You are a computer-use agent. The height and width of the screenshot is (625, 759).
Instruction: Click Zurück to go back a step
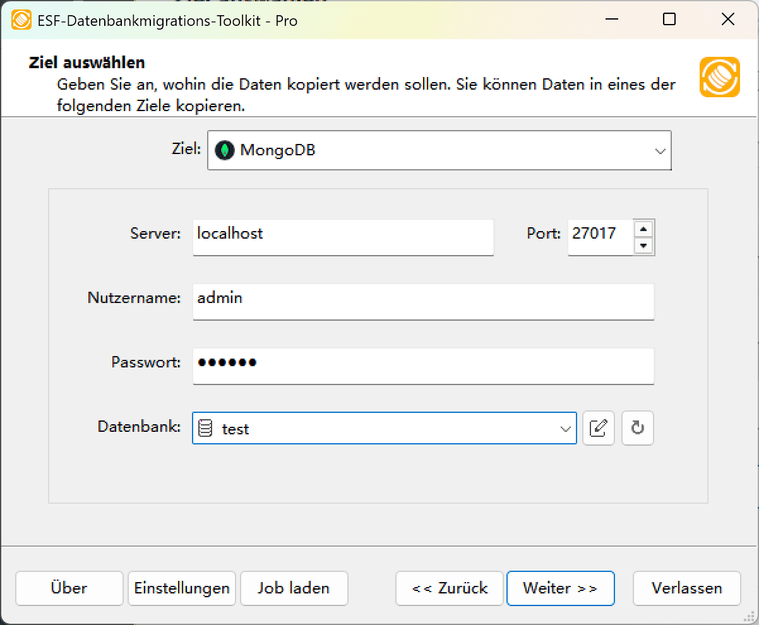[449, 588]
